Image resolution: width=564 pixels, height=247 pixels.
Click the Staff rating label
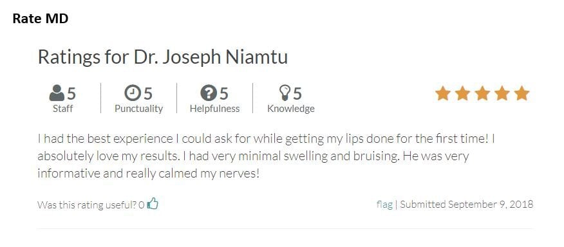[62, 108]
